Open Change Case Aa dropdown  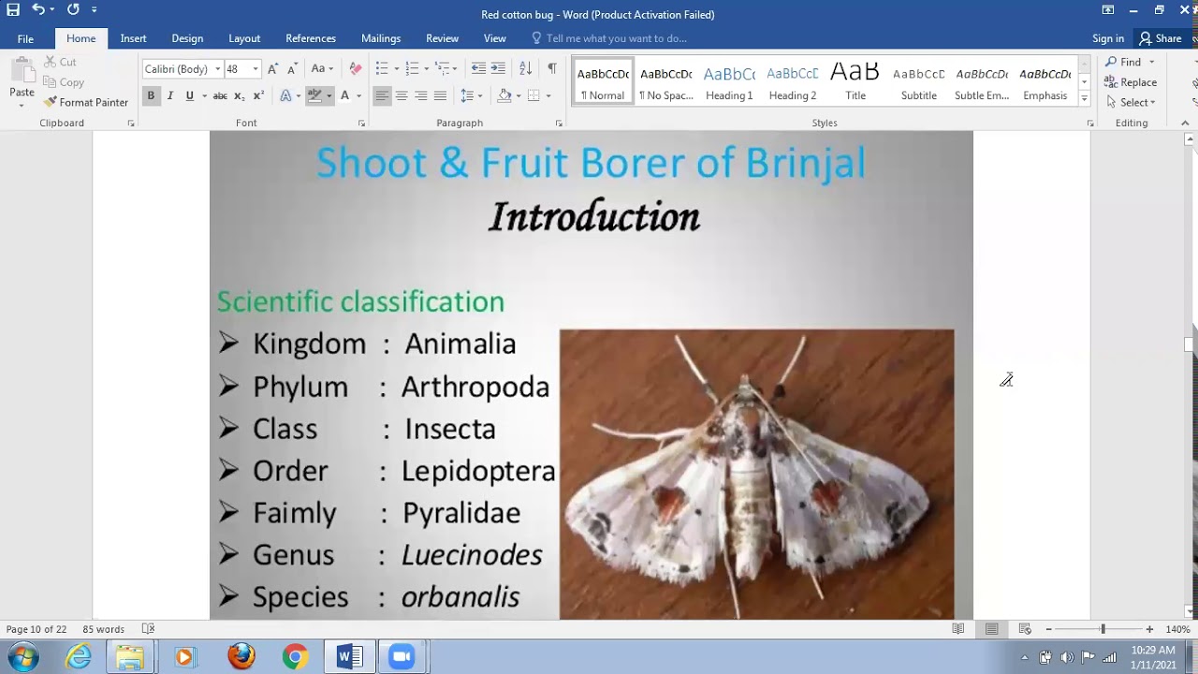[x=322, y=68]
